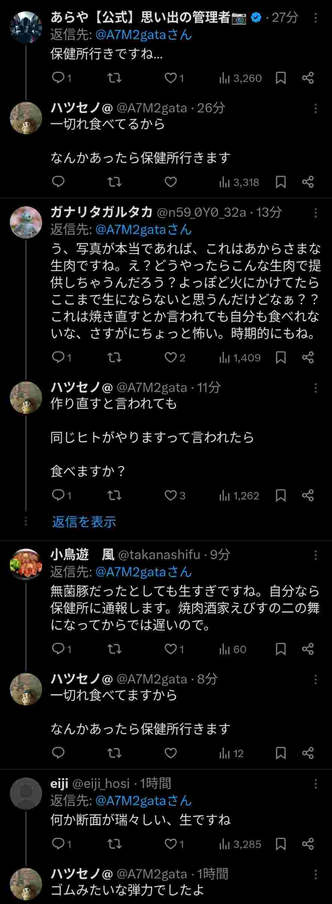Viewport: 332px width, 904px height.
Task: Reply to 小鳥遊 風's tweet
Action: coord(58,649)
